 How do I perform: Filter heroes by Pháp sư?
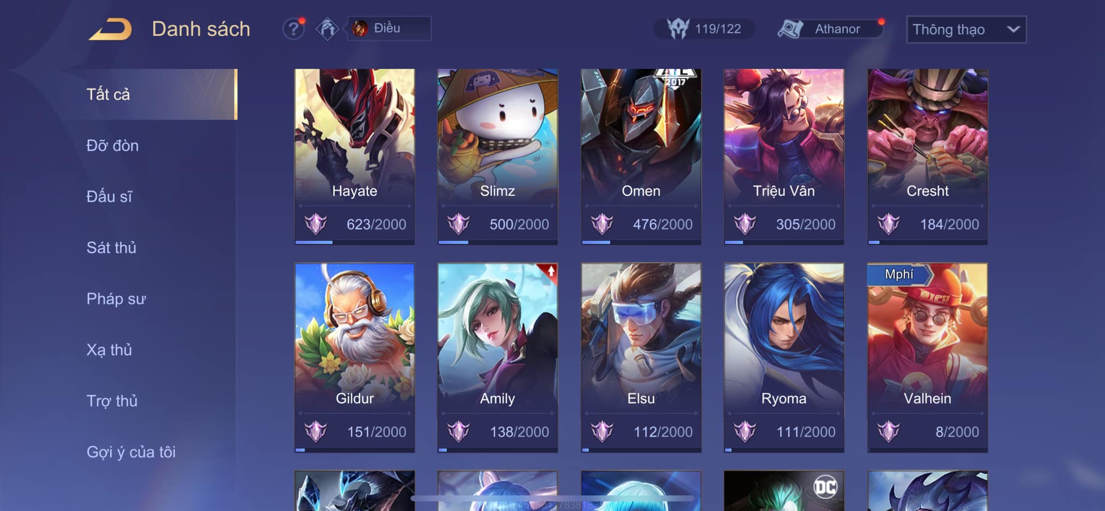point(116,299)
